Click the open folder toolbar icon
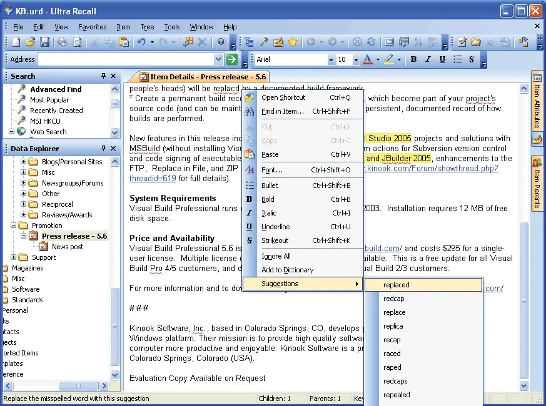The image size is (546, 406). click(30, 42)
